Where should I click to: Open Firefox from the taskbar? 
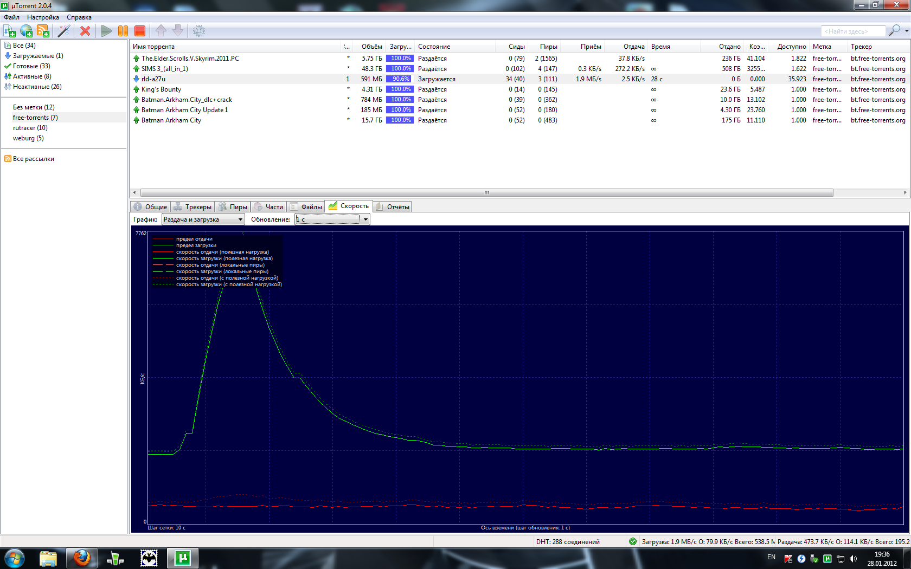[x=82, y=558]
